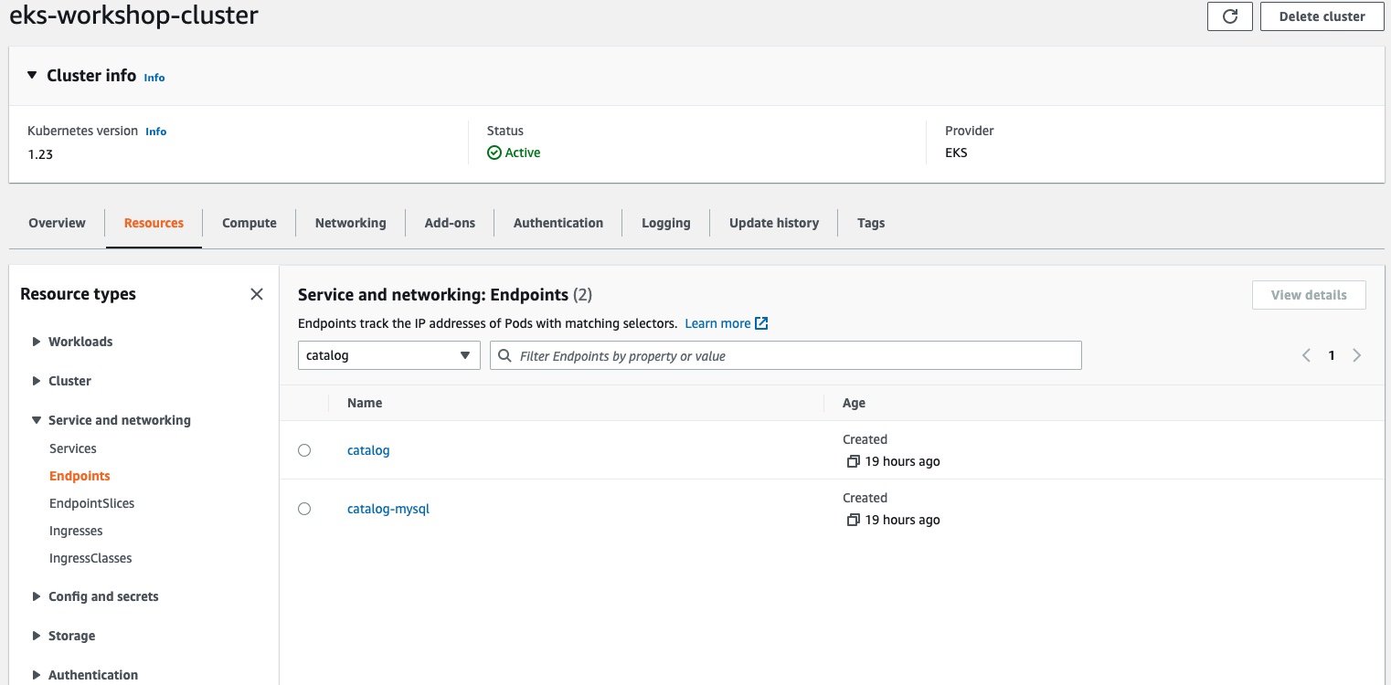1391x685 pixels.
Task: Close the Resource types panel
Action: pos(257,294)
